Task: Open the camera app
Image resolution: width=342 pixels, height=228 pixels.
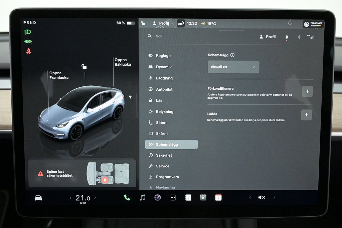Action: click(158, 198)
